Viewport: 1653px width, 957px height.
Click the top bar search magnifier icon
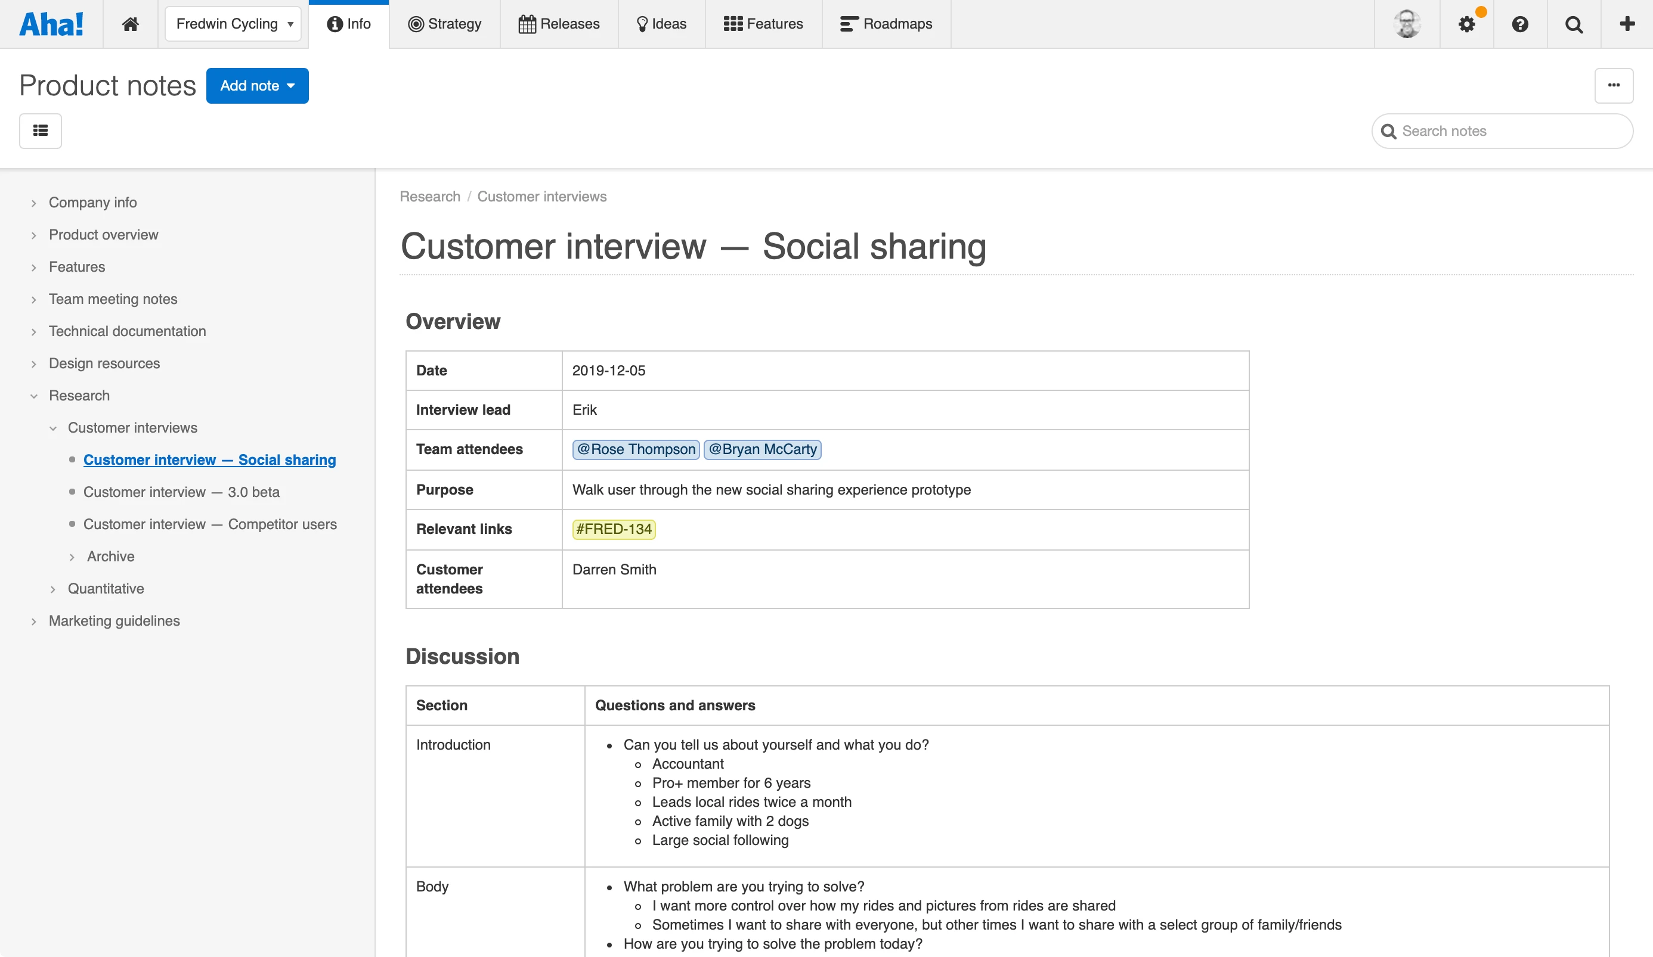point(1574,24)
